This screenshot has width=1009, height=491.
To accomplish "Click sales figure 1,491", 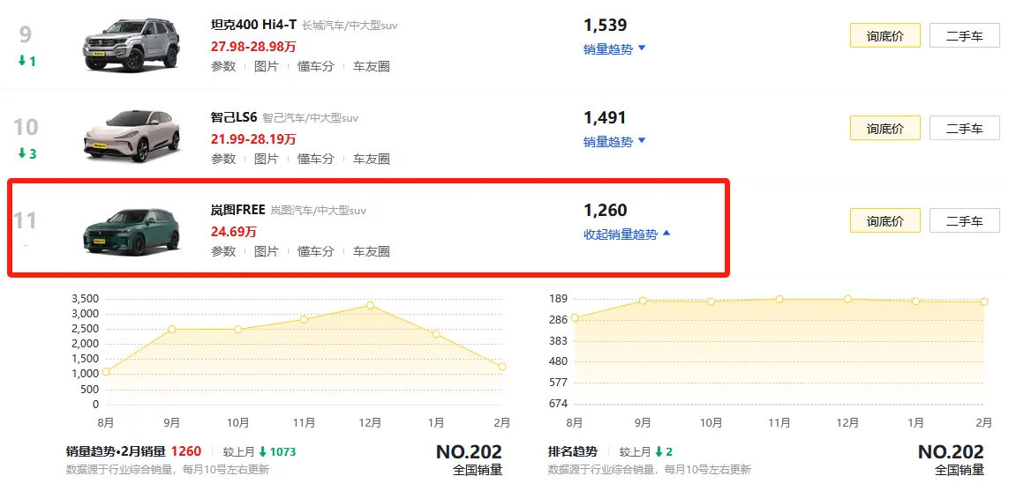I will (605, 117).
